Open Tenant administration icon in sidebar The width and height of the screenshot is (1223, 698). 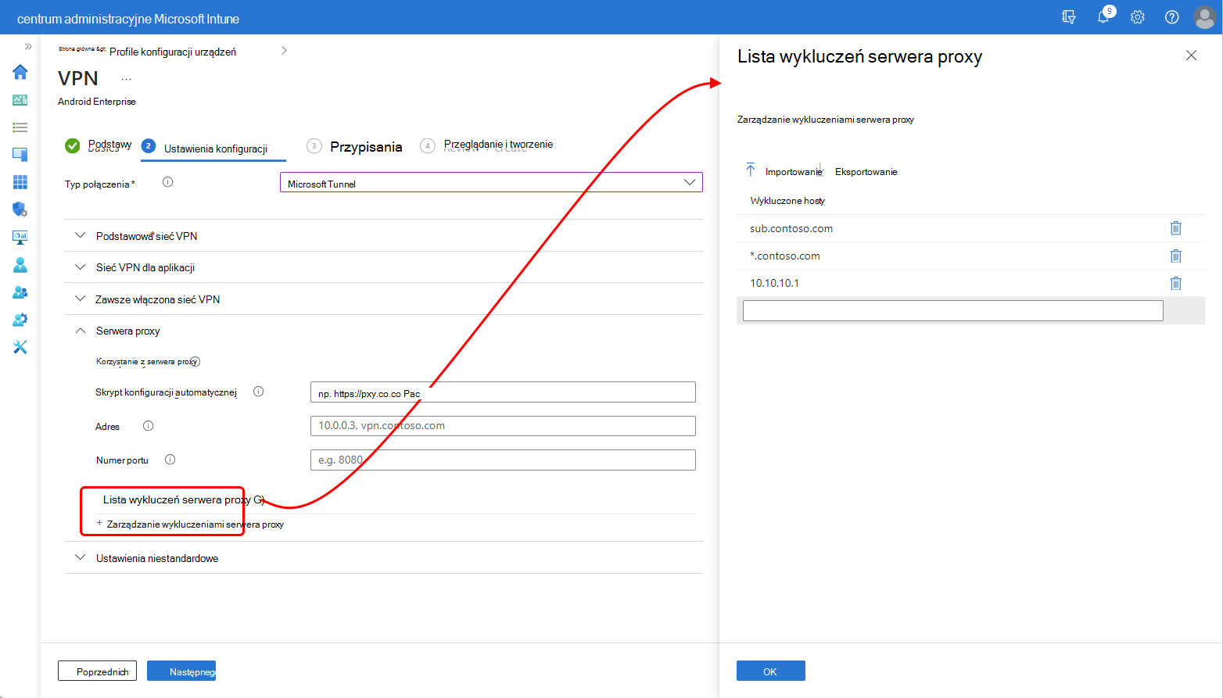tap(20, 320)
